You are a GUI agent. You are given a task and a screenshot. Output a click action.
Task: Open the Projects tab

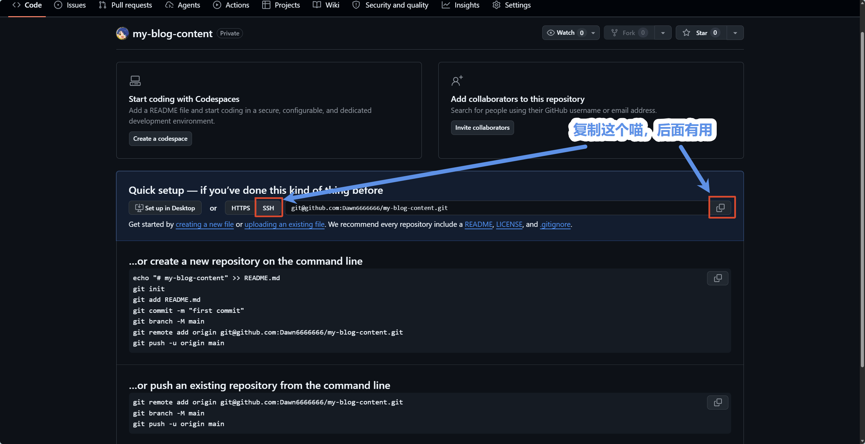pos(281,5)
